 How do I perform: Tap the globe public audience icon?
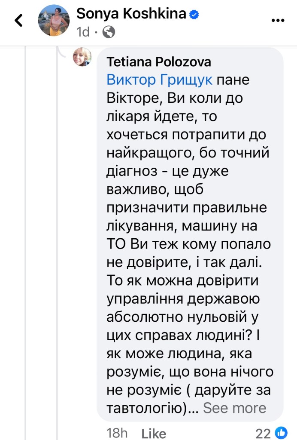coord(109,32)
